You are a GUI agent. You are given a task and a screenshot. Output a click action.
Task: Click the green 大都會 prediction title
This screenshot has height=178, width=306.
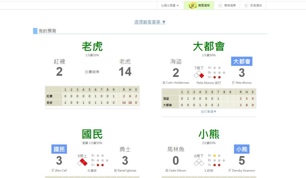[x=209, y=46]
